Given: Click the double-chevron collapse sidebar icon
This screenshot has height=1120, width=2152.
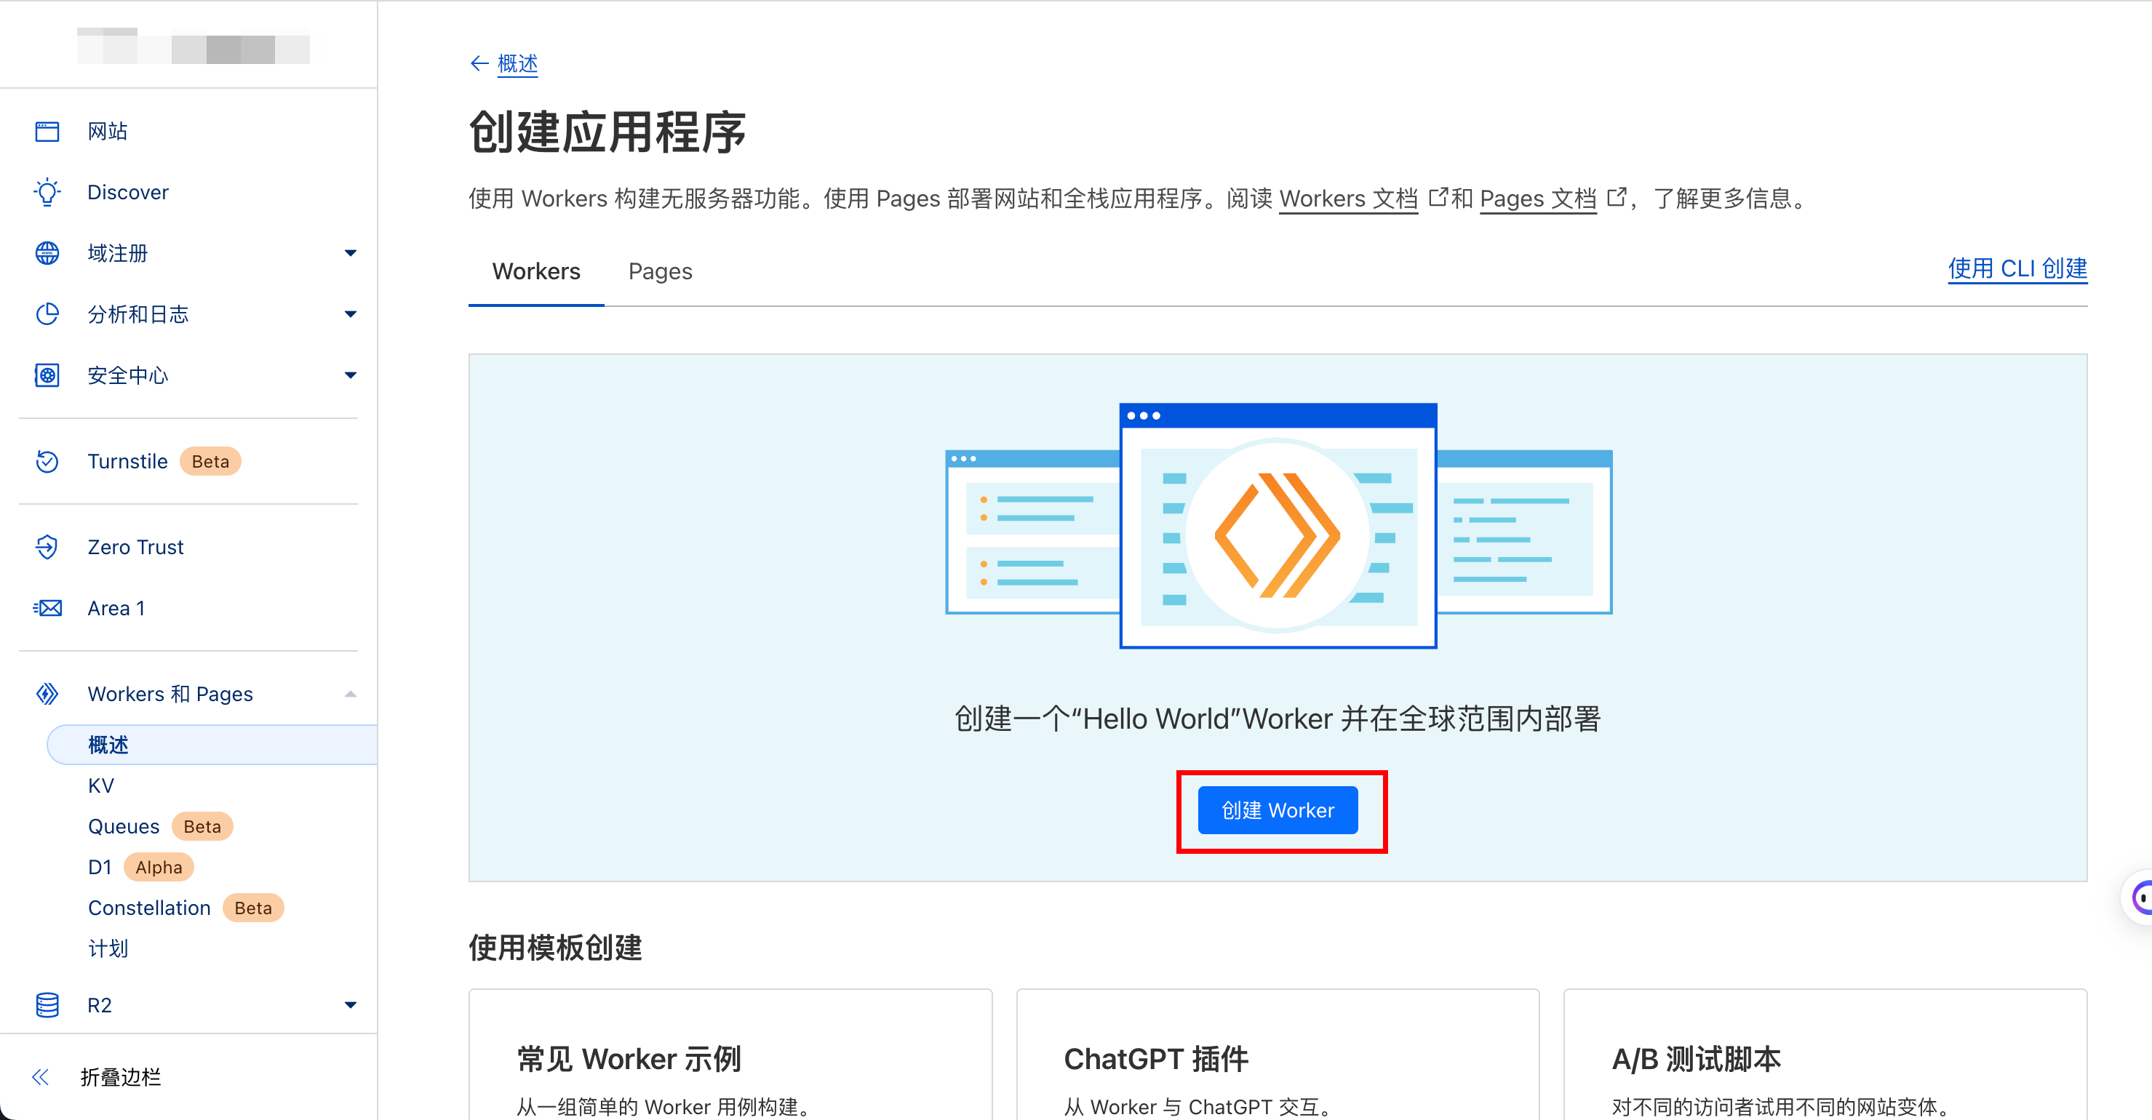Looking at the screenshot, I should point(40,1076).
